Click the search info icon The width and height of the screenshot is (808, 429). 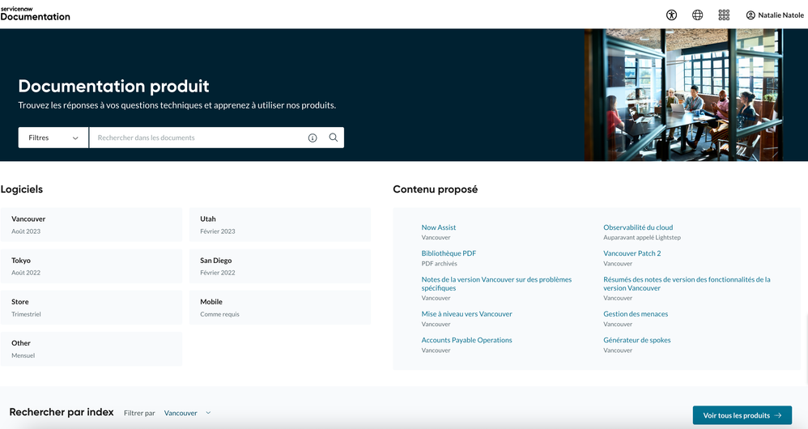point(313,138)
